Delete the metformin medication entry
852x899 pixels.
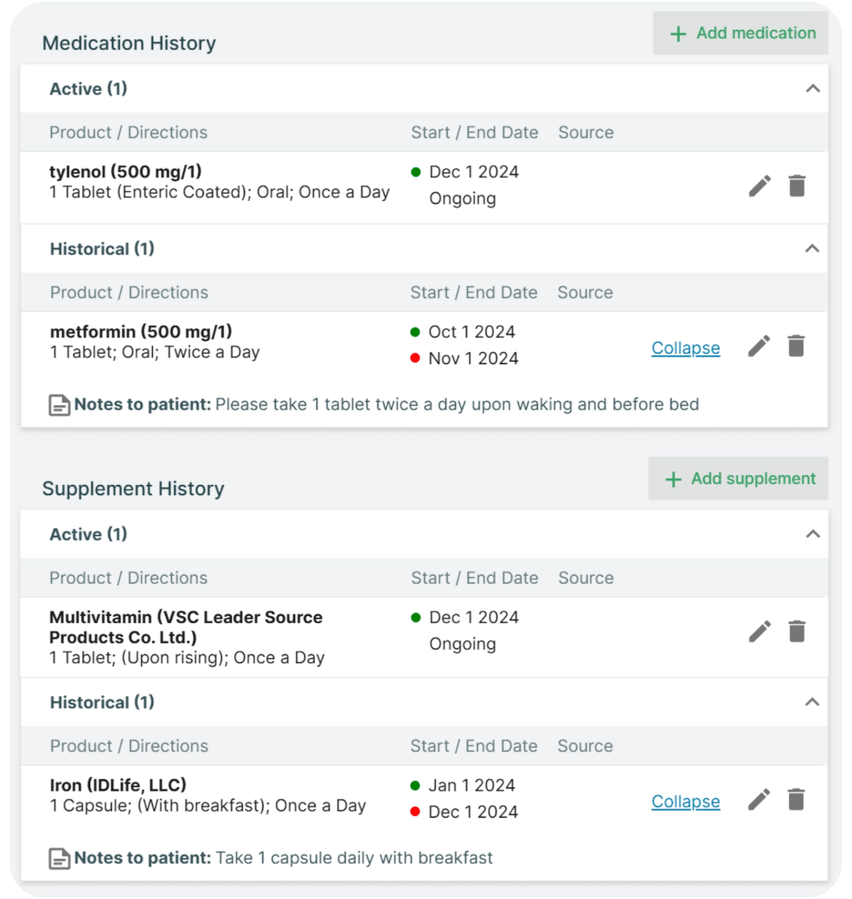coord(796,347)
